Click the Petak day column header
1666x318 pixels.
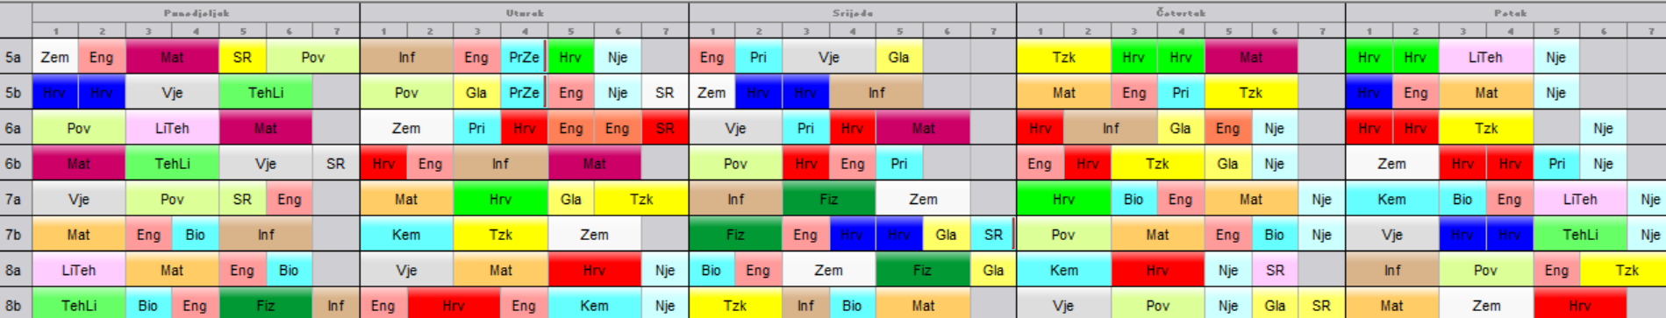[x=1505, y=13]
